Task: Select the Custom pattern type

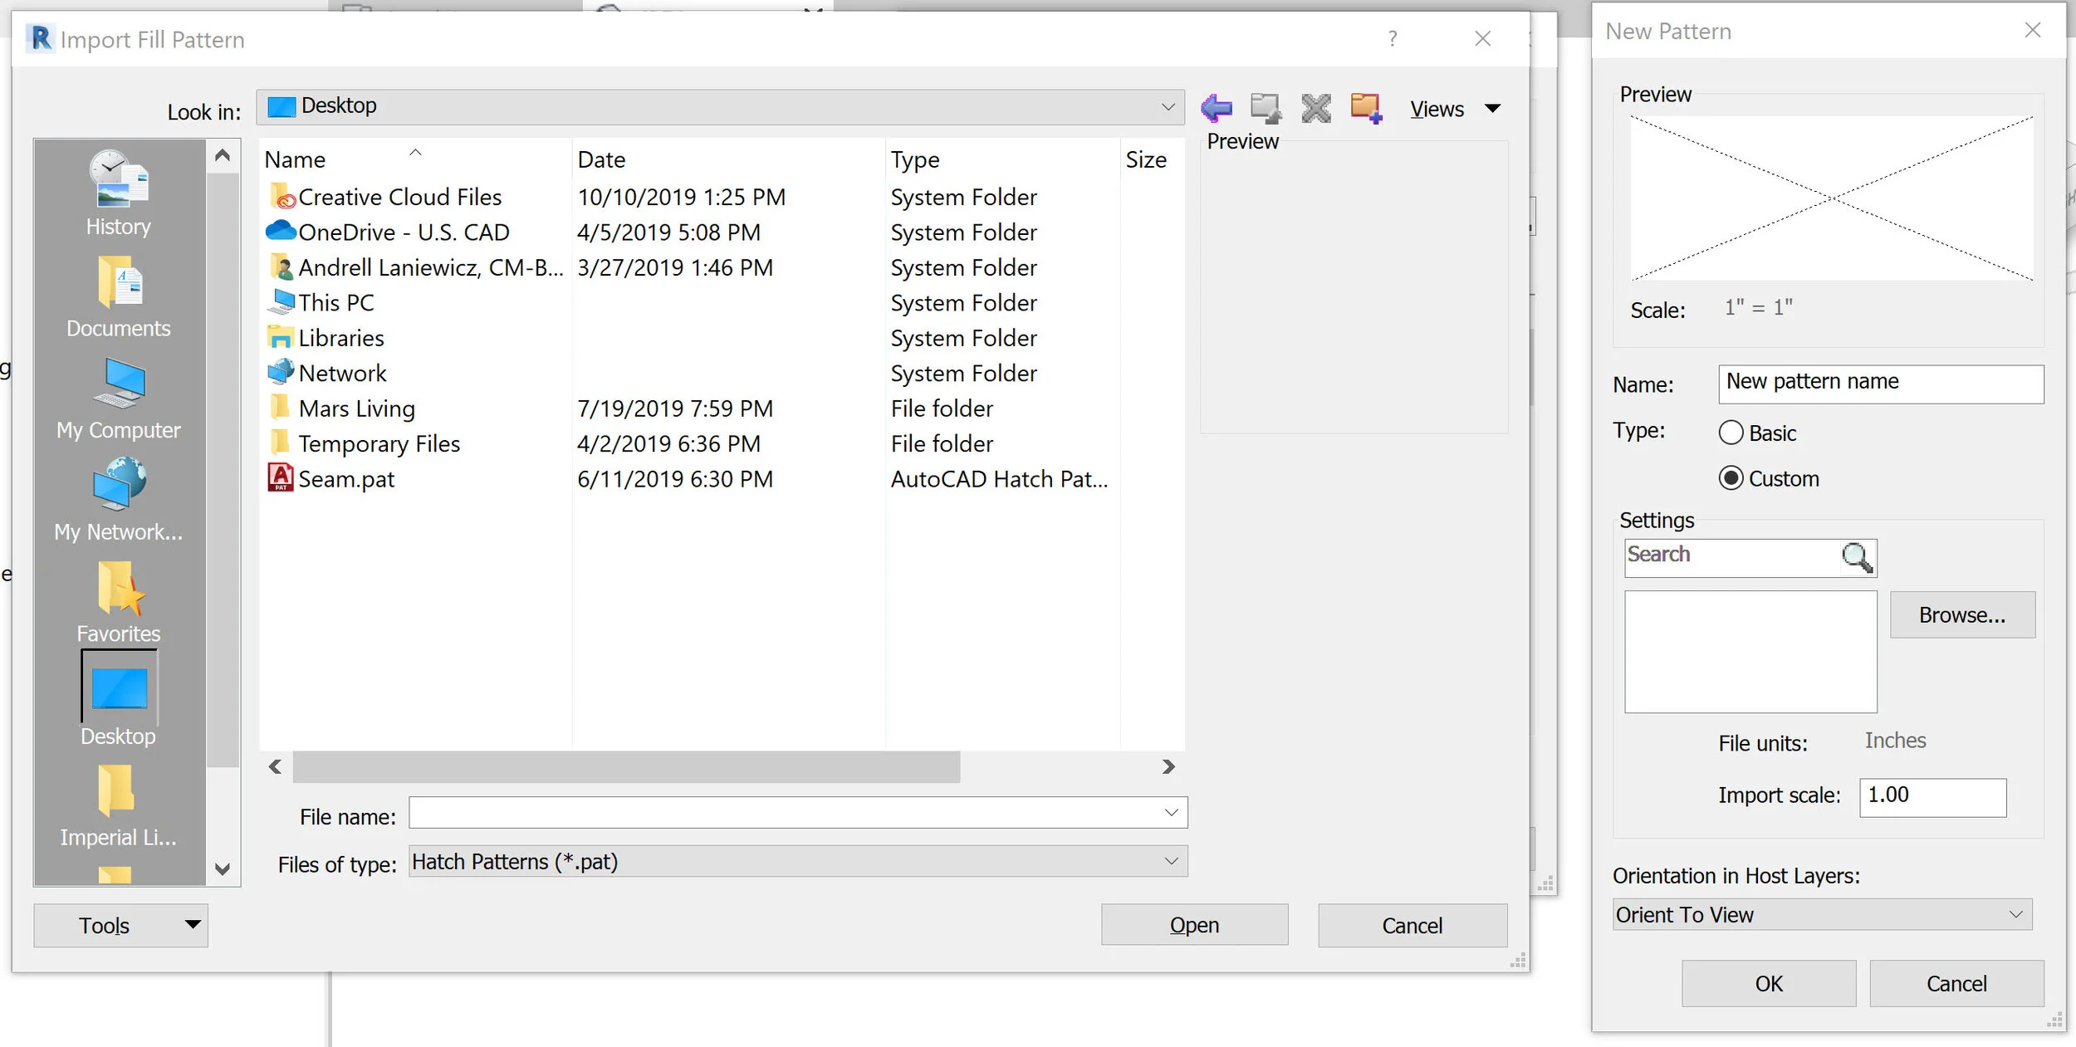Action: (x=1732, y=478)
